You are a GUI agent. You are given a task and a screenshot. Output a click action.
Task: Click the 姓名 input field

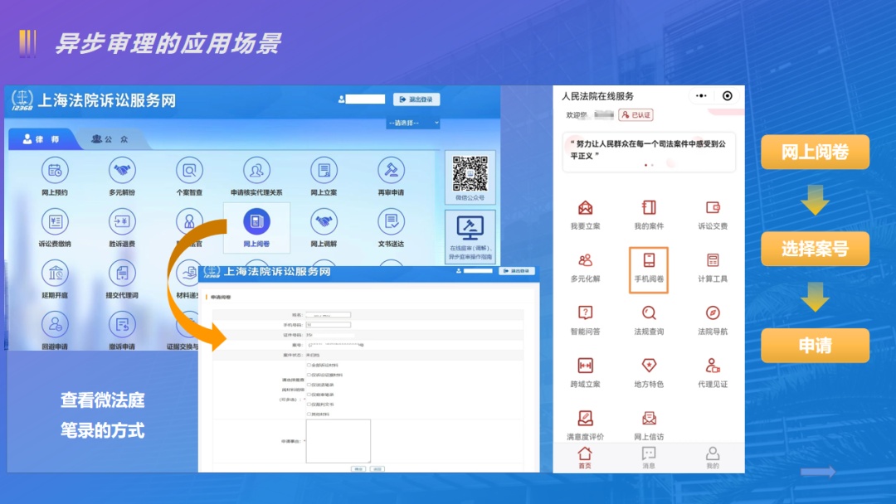[328, 314]
